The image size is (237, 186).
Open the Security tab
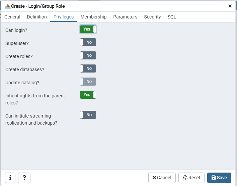pos(152,17)
